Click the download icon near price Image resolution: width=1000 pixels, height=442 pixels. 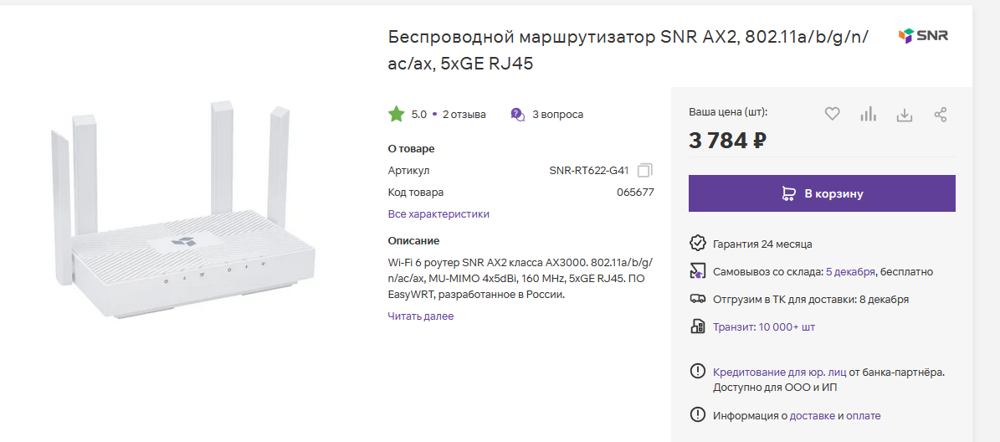(x=904, y=115)
